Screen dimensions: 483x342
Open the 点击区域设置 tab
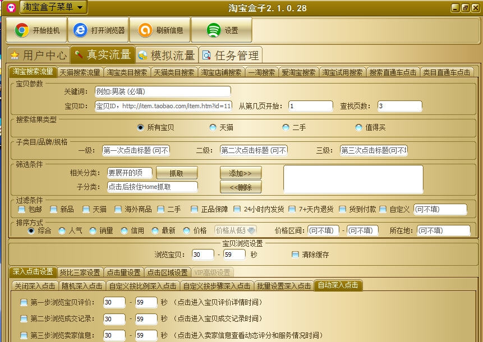[167, 272]
